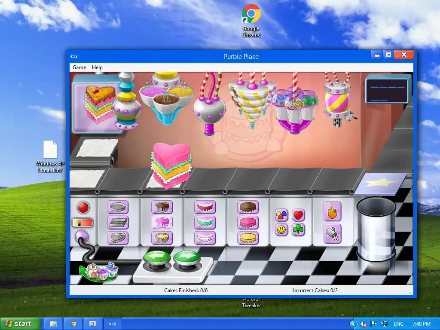This screenshot has height=330, width=440.
Task: Add the red heart decoration
Action: click(x=298, y=215)
